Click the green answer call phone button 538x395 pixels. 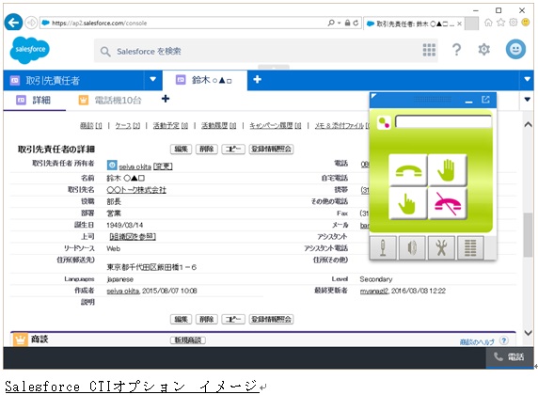tap(408, 170)
